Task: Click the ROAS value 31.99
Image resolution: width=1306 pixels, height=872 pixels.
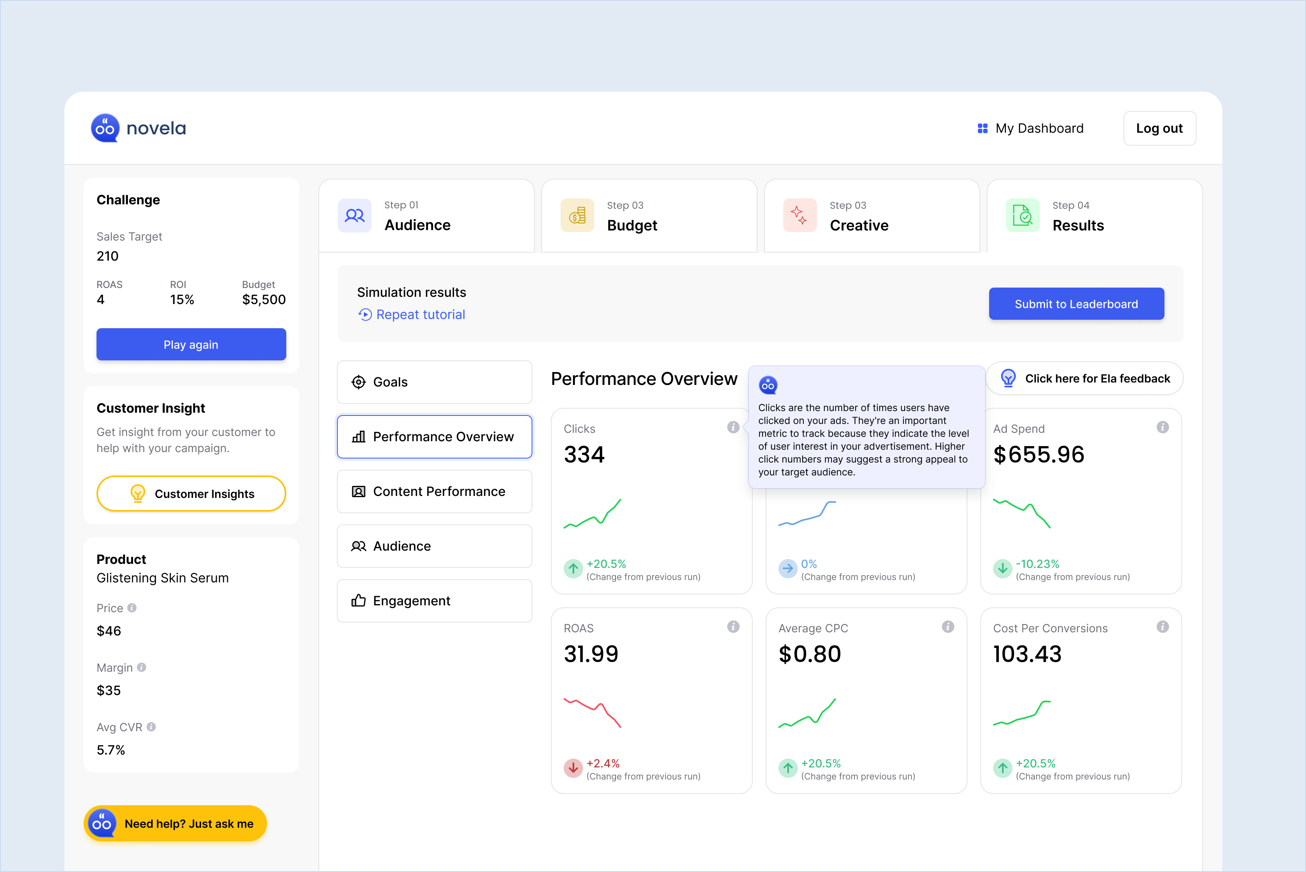Action: click(x=591, y=654)
